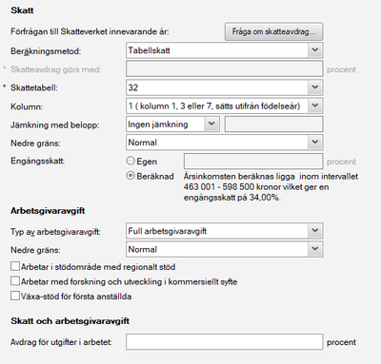Click the Avdrag för utgifter i arbetet field
This screenshot has width=381, height=364.
(x=225, y=342)
